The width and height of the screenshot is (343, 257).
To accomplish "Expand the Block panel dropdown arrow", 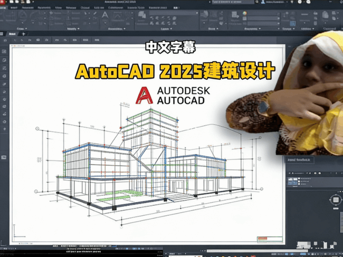I will coord(218,28).
